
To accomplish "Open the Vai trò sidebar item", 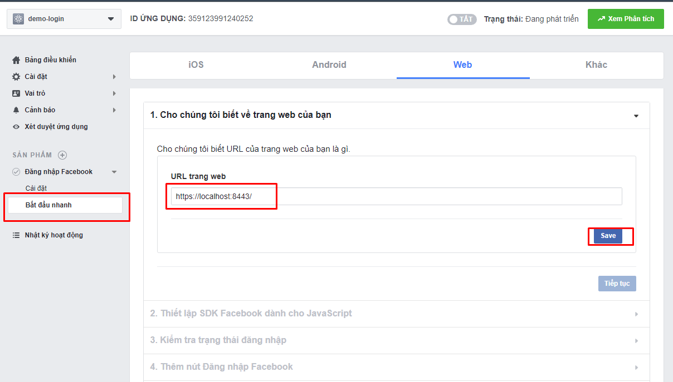I will (35, 93).
